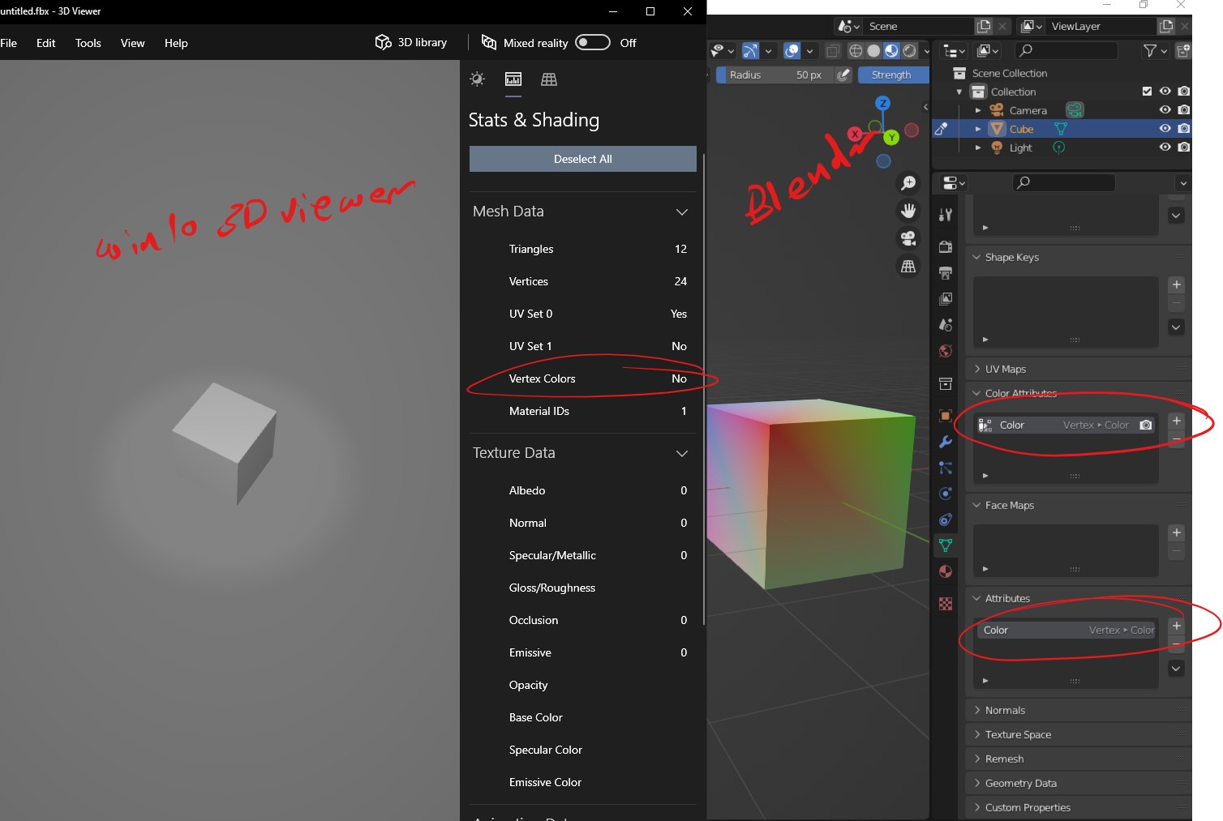The width and height of the screenshot is (1223, 821).
Task: Open Material properties tab in Blender
Action: tap(946, 571)
